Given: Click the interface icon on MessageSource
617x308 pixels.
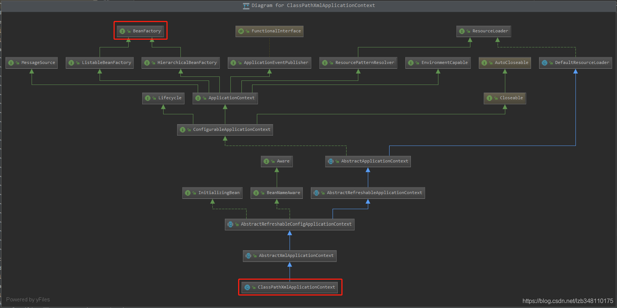Looking at the screenshot, I should [x=11, y=63].
